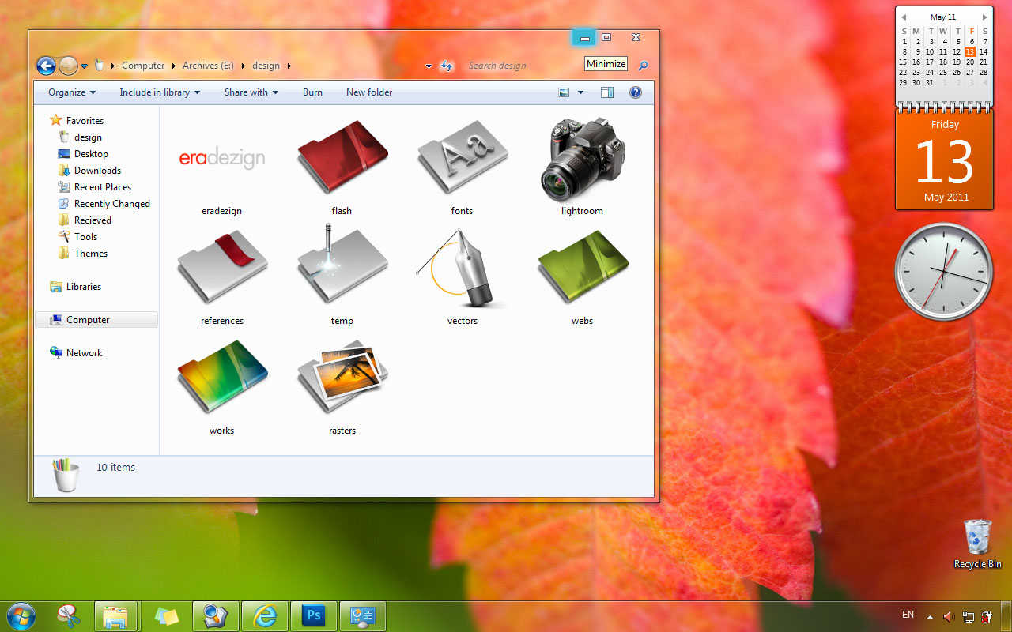Open Sticky Notes from taskbar

pyautogui.click(x=166, y=616)
